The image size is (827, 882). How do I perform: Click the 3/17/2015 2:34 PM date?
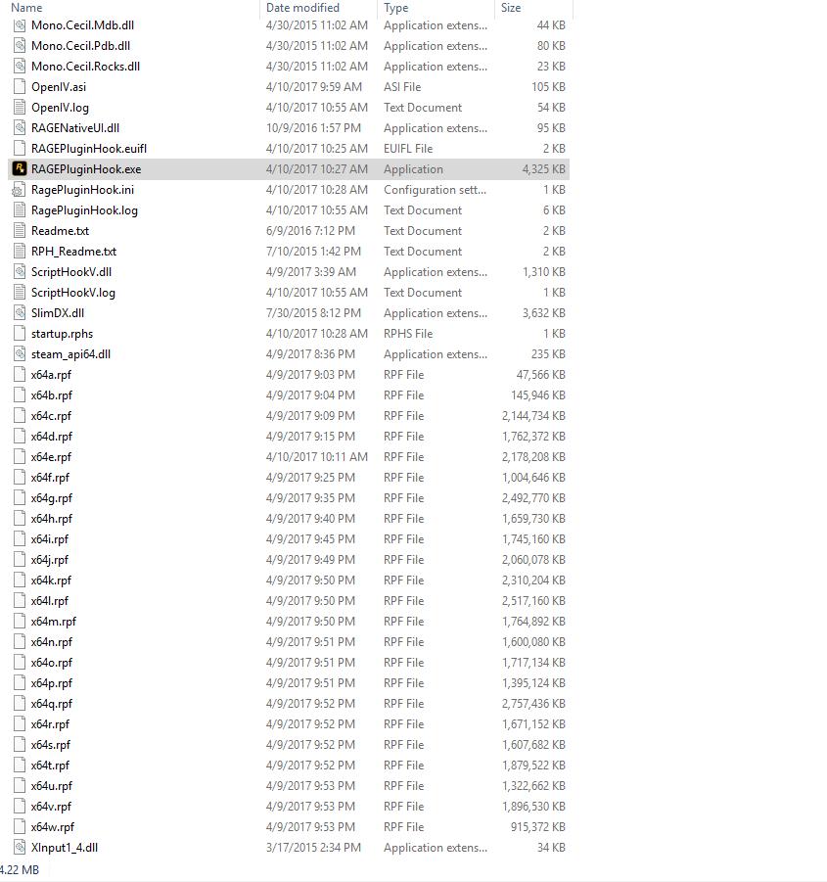tap(313, 847)
